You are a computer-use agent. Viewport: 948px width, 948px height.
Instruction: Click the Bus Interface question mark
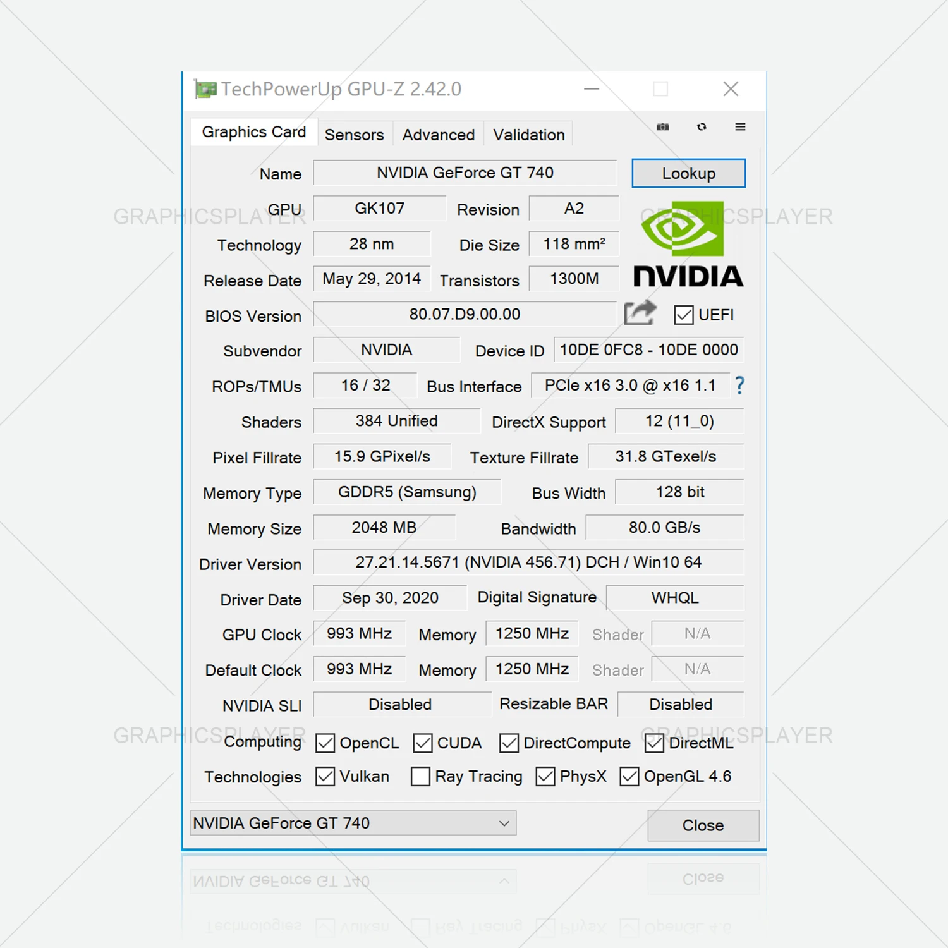pyautogui.click(x=739, y=386)
